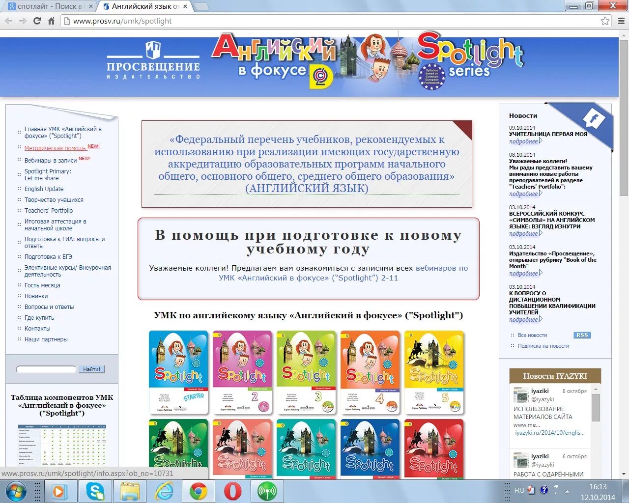Image resolution: width=629 pixels, height=503 pixels.
Task: Open 'Spotlight Primary: Let me share' item
Action: [48, 175]
